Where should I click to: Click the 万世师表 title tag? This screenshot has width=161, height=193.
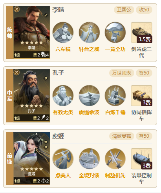click(x=122, y=73)
